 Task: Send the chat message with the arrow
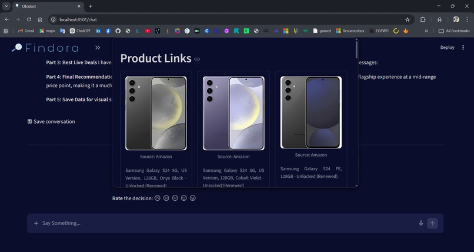point(432,223)
